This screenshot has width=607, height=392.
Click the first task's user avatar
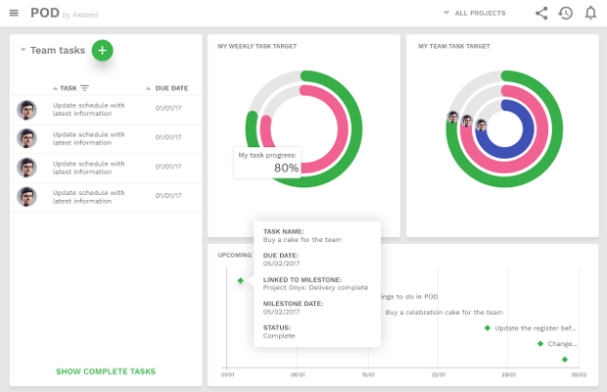pos(26,110)
